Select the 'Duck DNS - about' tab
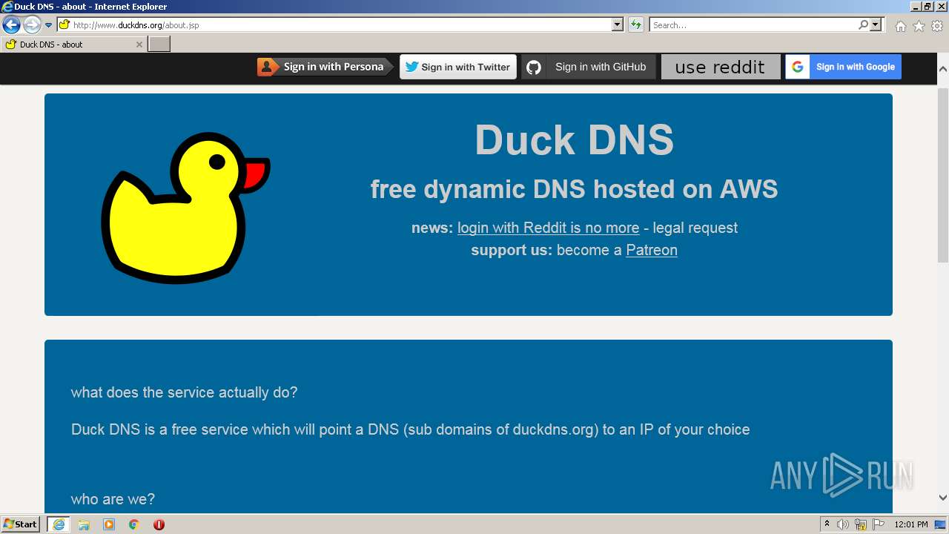949x534 pixels. click(x=73, y=44)
